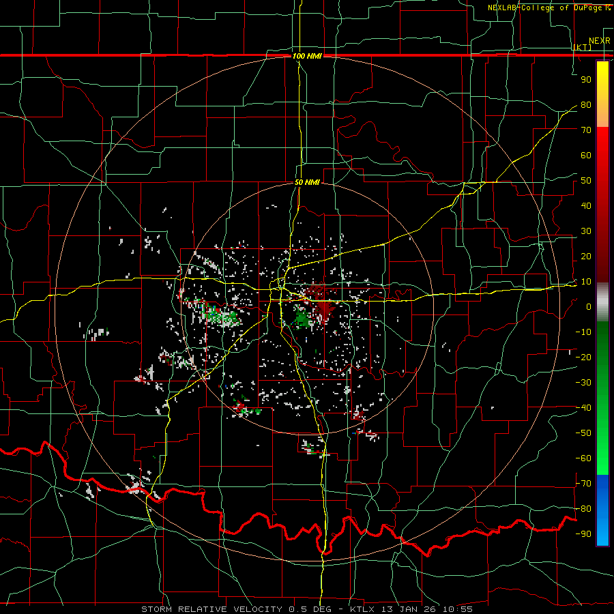Click the "50 NMI" range ring label
The width and height of the screenshot is (614, 614).
tap(307, 182)
